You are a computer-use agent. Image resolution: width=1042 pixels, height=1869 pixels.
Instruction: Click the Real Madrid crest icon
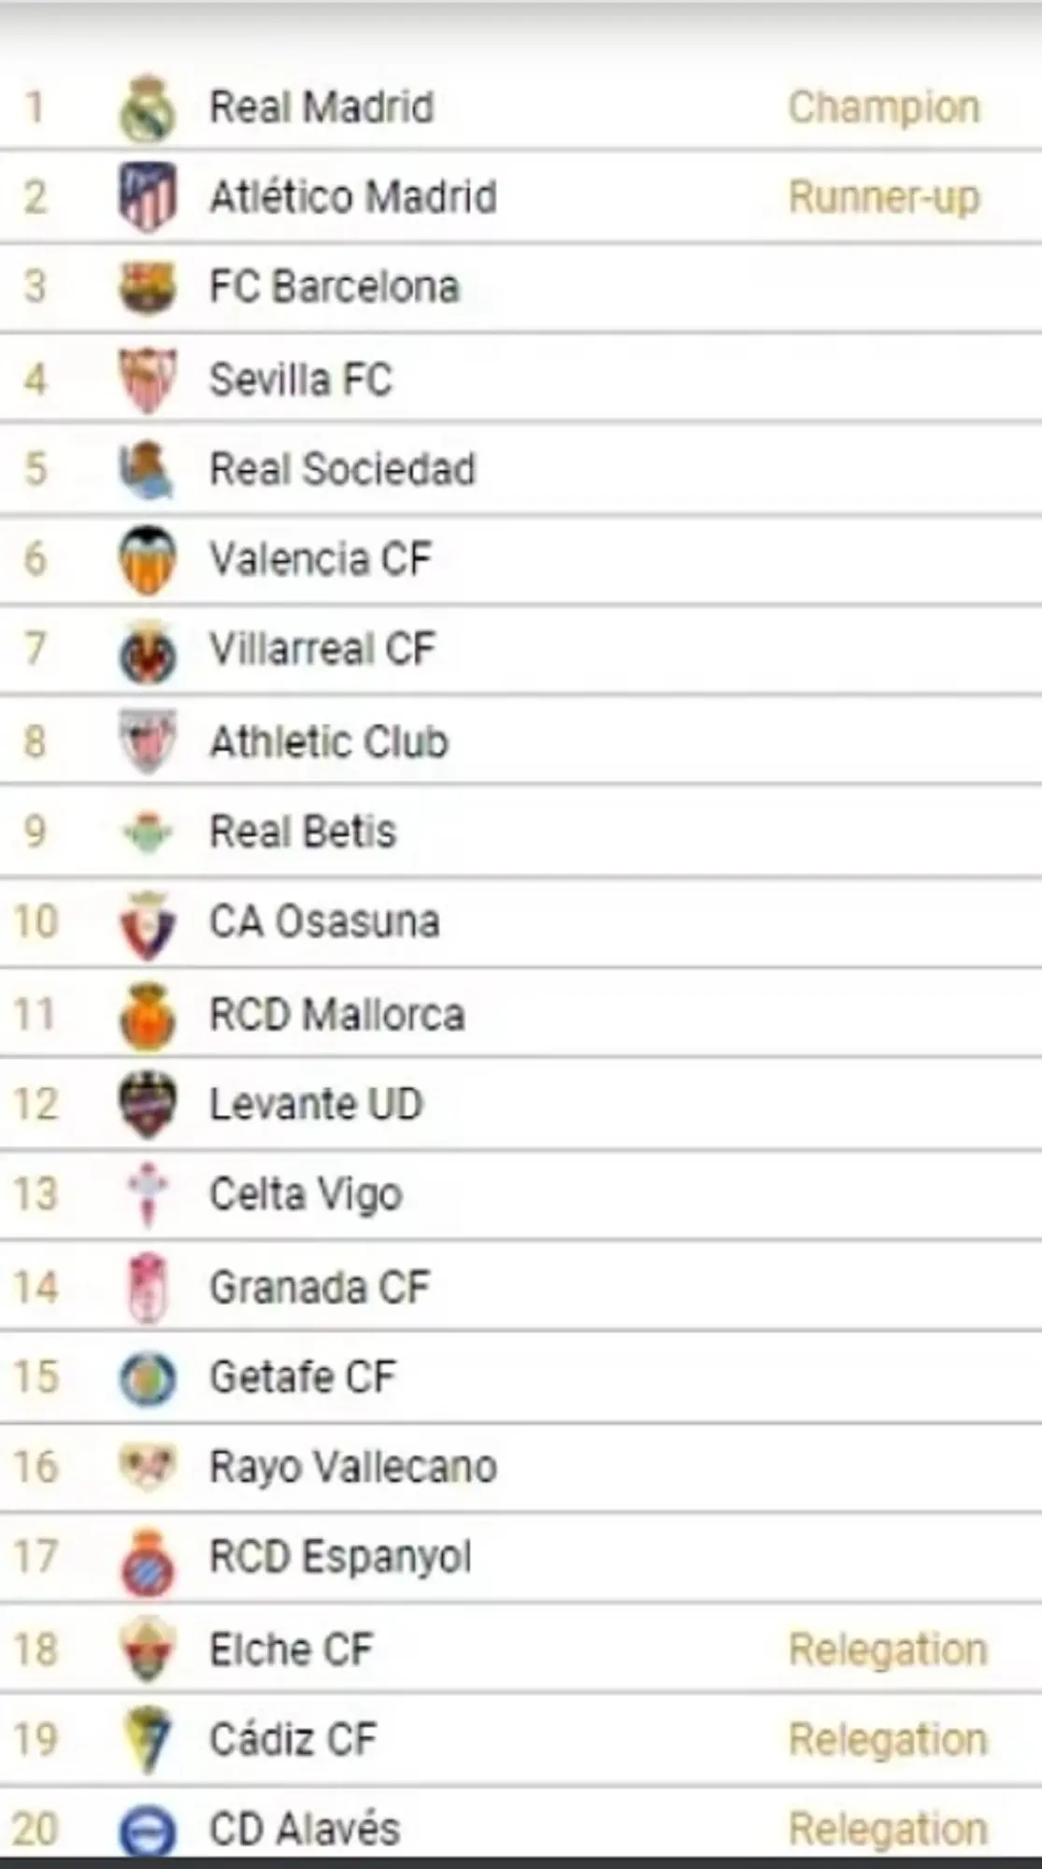pyautogui.click(x=148, y=108)
